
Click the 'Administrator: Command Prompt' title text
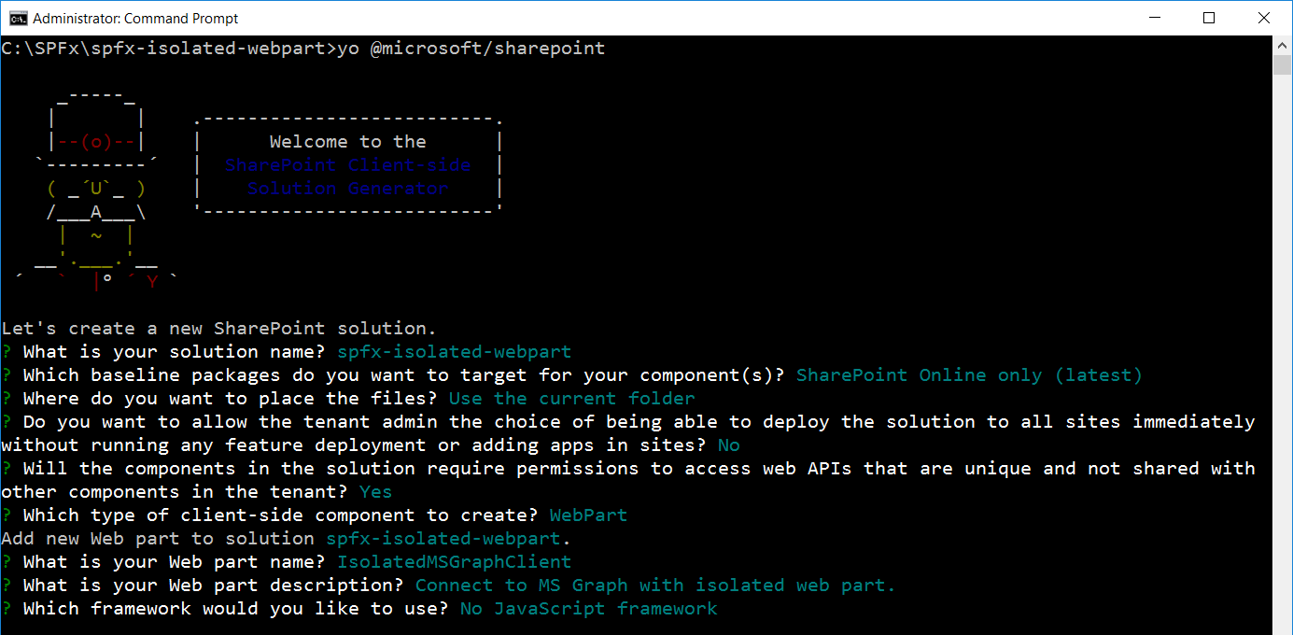coord(135,18)
